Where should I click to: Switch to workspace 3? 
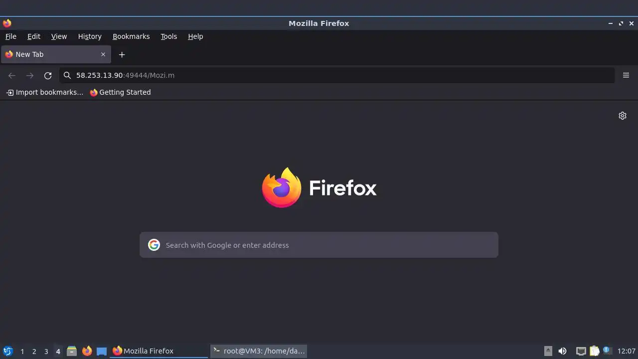click(x=46, y=352)
